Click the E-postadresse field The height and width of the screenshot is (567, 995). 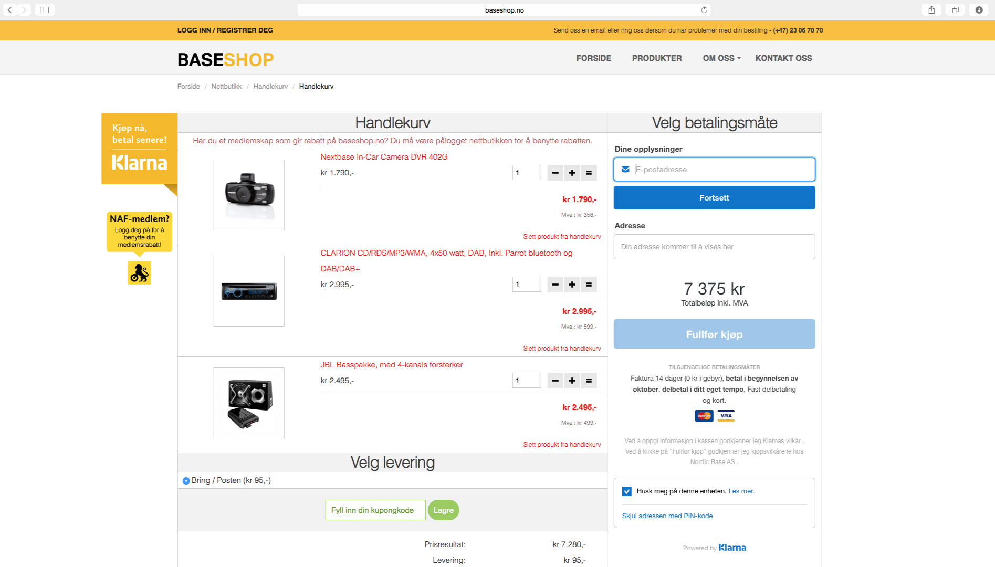[714, 170]
